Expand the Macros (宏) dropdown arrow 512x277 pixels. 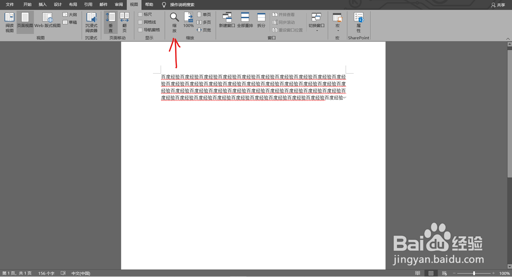click(x=338, y=31)
